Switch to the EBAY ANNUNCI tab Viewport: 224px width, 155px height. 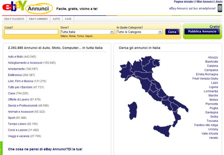(38, 19)
